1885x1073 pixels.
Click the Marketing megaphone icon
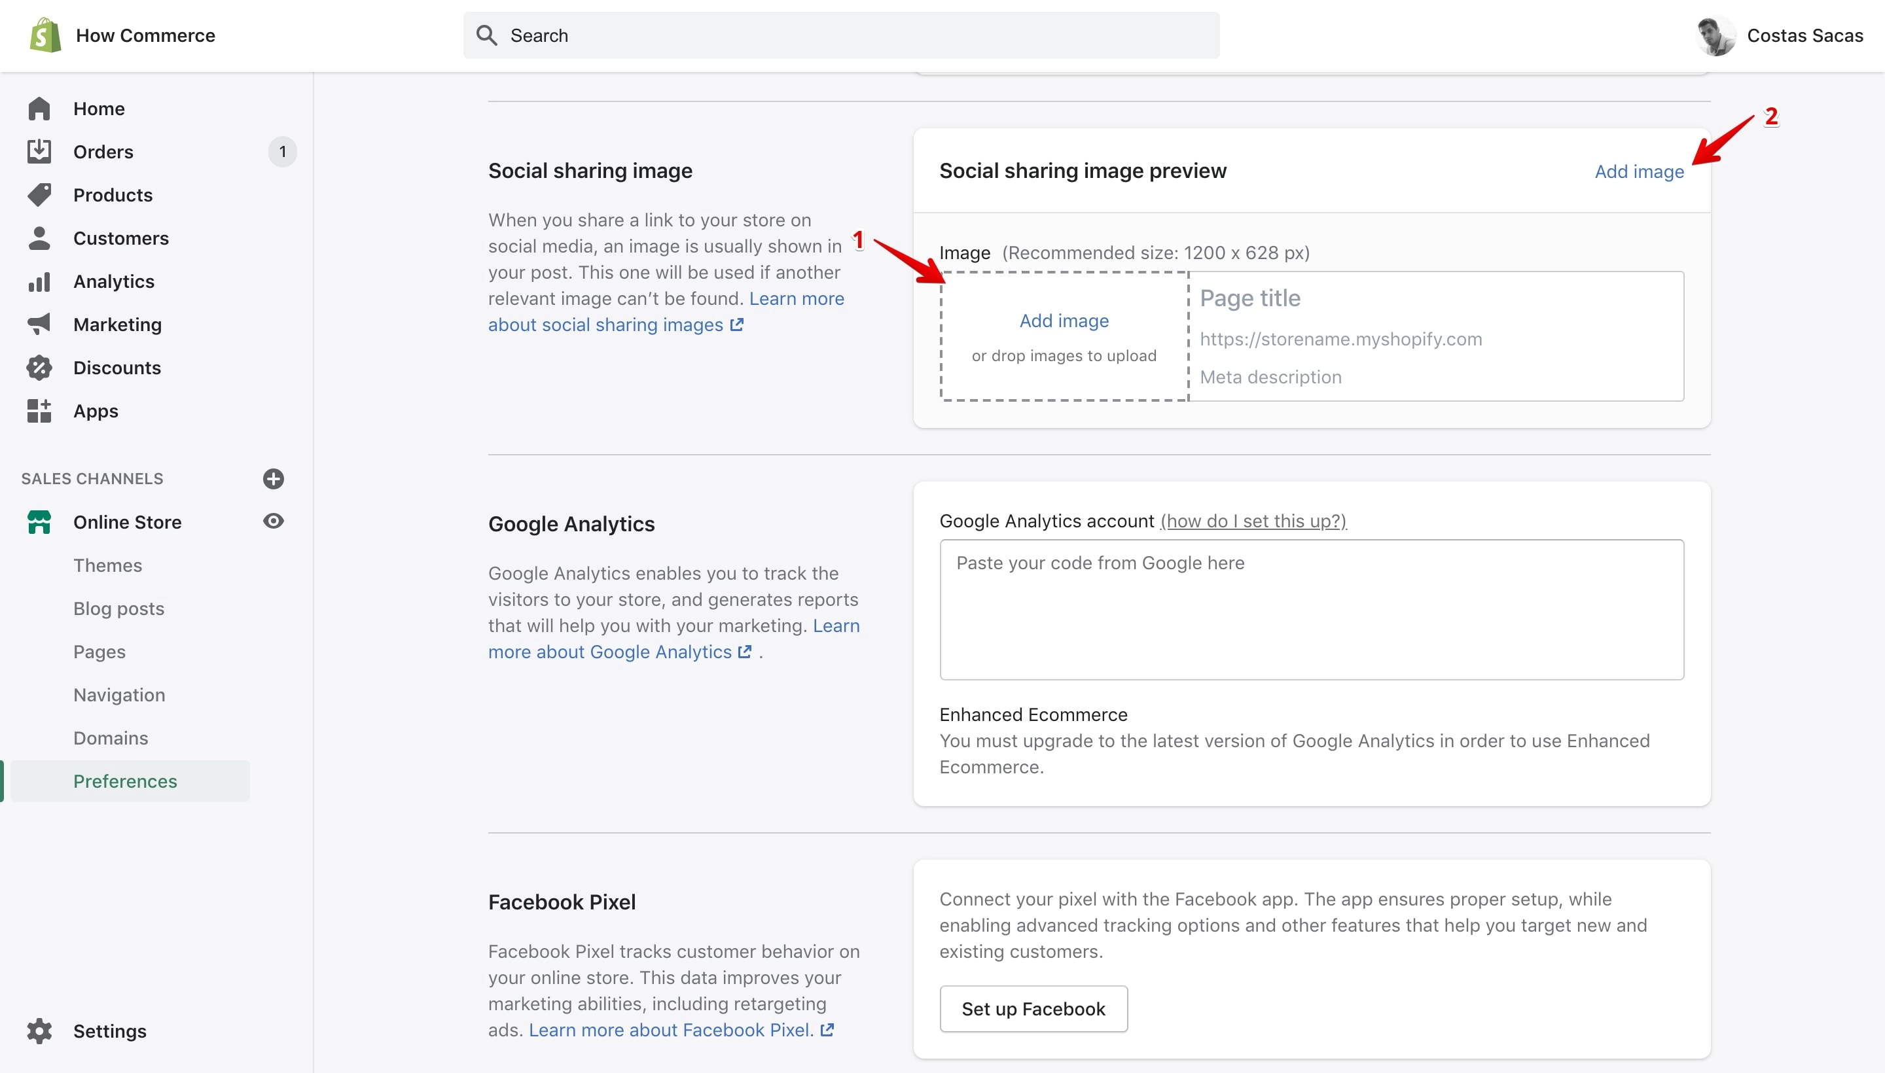[x=39, y=325]
